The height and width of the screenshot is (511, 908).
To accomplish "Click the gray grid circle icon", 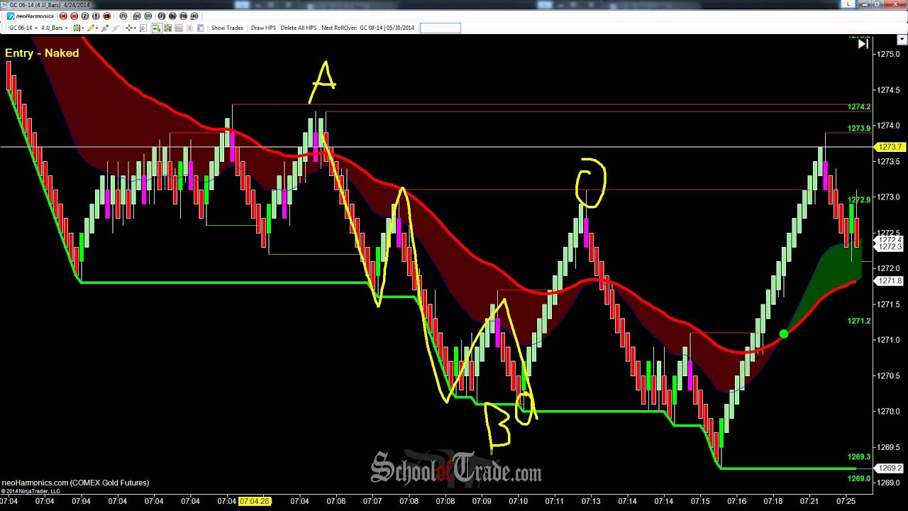I will [137, 16].
